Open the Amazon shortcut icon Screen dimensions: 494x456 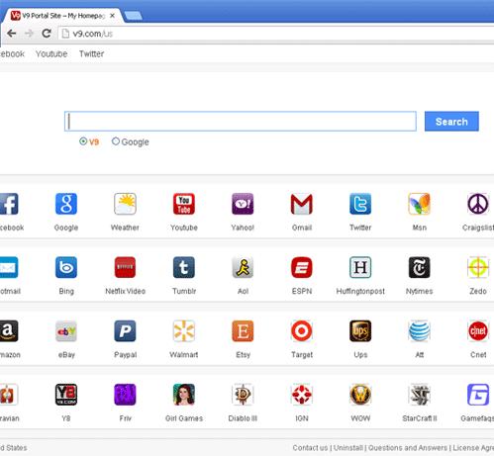9,331
